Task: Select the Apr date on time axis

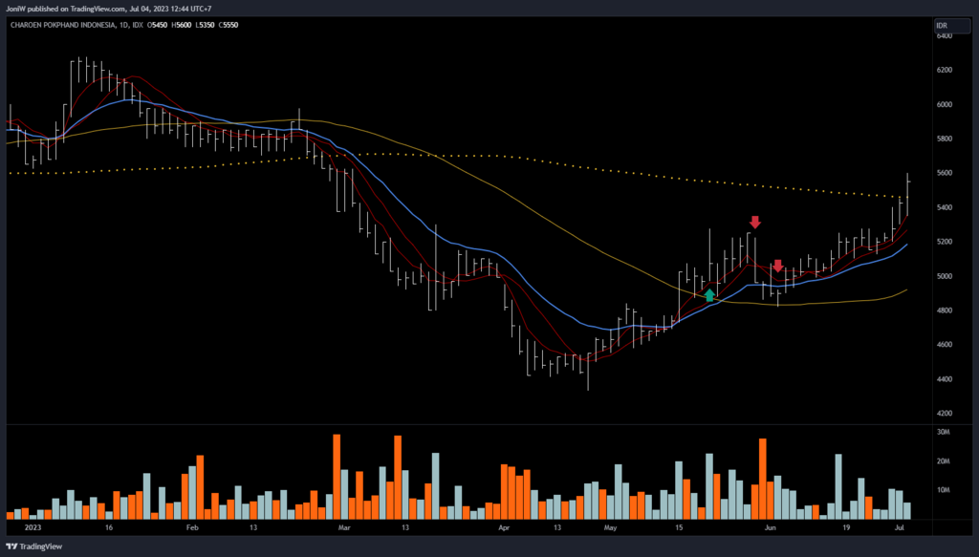Action: point(504,526)
